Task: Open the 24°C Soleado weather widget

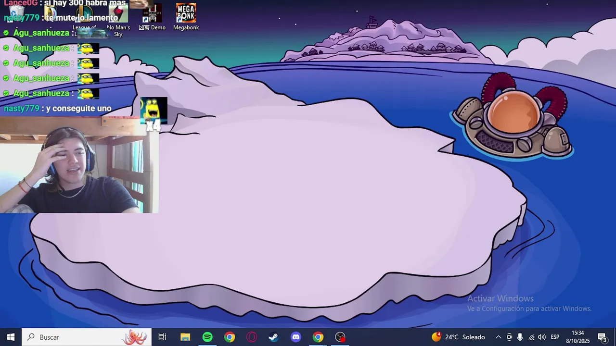Action: (x=459, y=337)
